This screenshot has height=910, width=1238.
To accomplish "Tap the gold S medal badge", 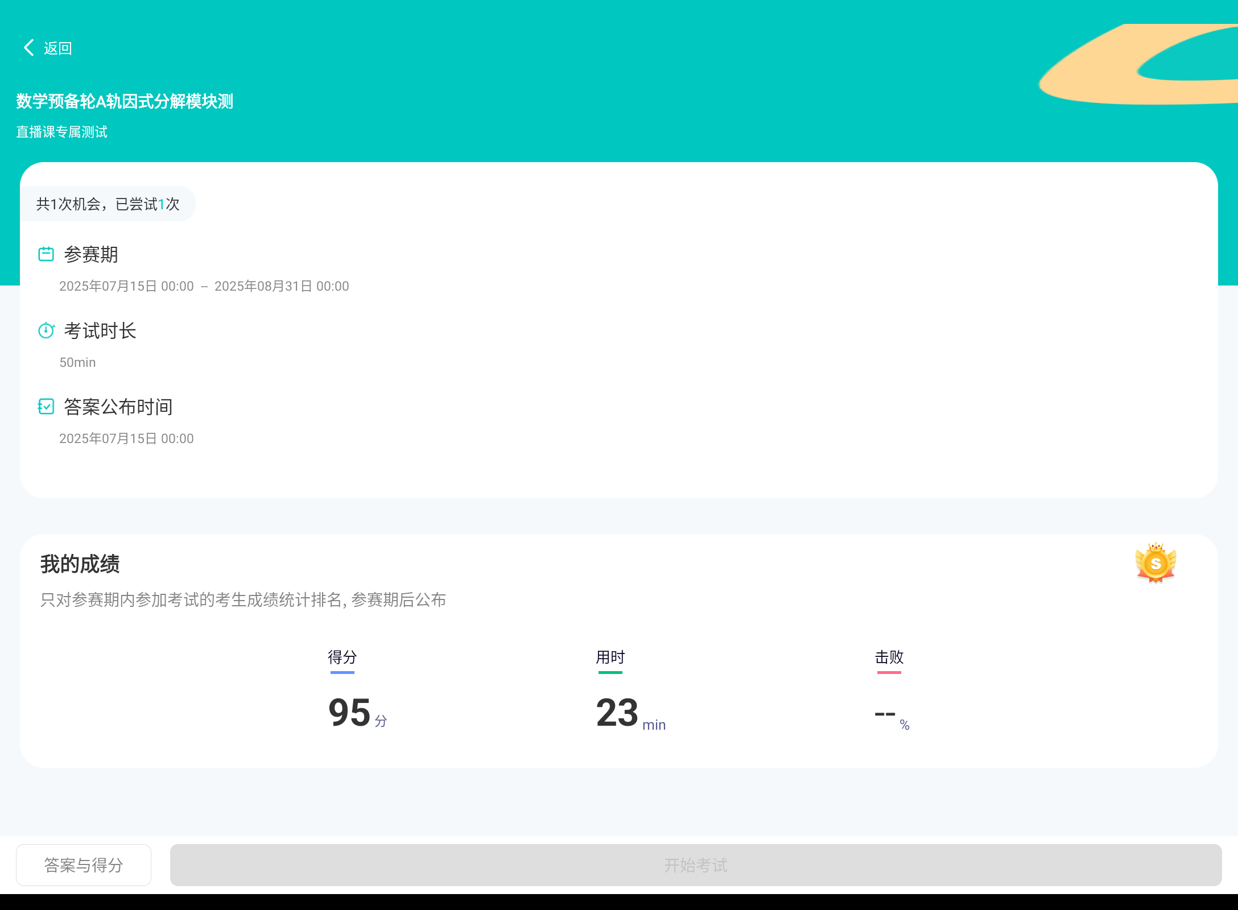I will pyautogui.click(x=1156, y=562).
